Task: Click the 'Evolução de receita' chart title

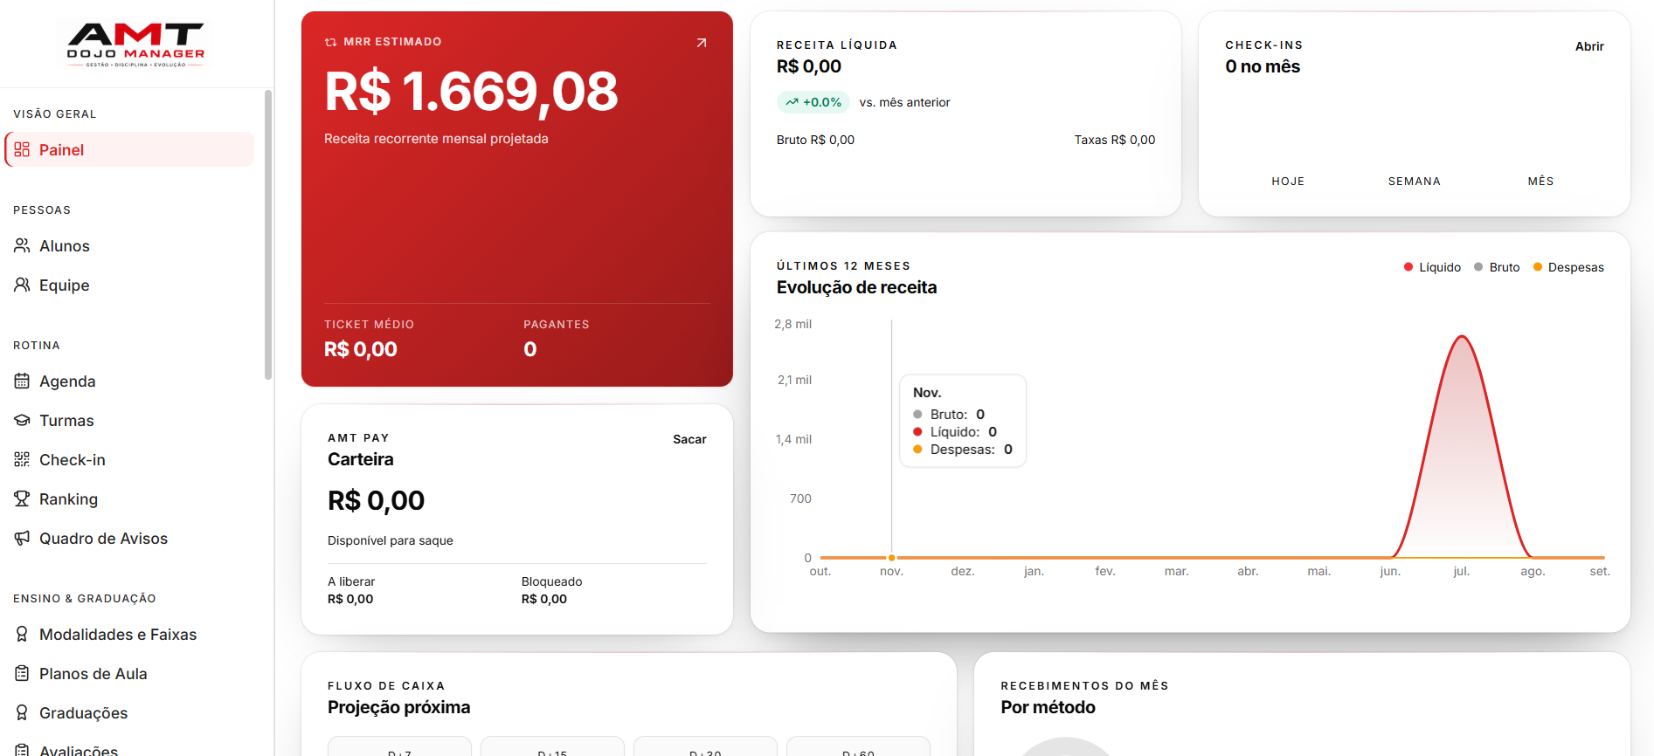Action: point(856,288)
